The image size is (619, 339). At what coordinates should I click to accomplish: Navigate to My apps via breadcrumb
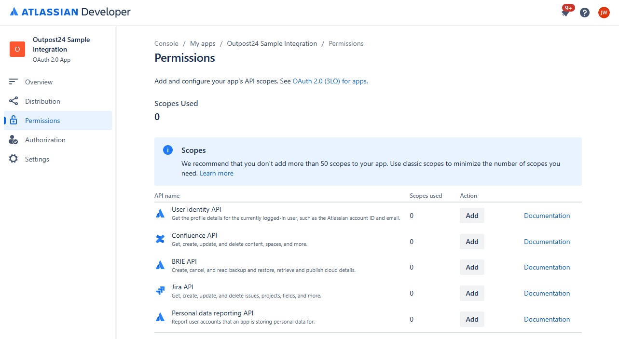202,43
